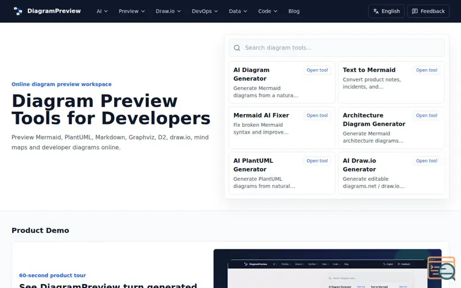461x288 pixels.
Task: Expand the AI navigation dropdown
Action: [102, 11]
